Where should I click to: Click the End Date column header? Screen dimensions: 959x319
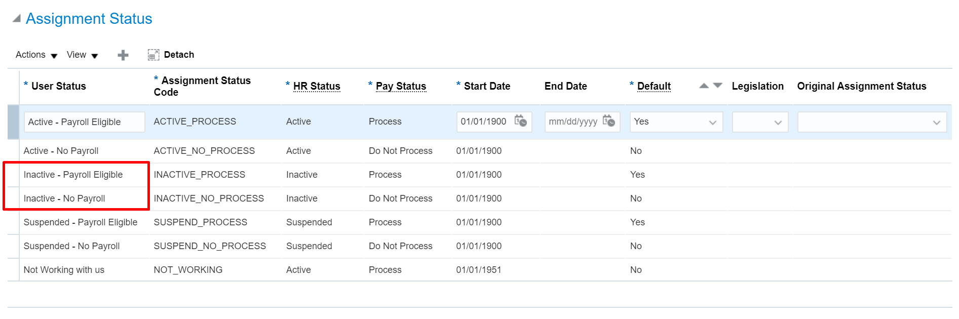coord(565,86)
